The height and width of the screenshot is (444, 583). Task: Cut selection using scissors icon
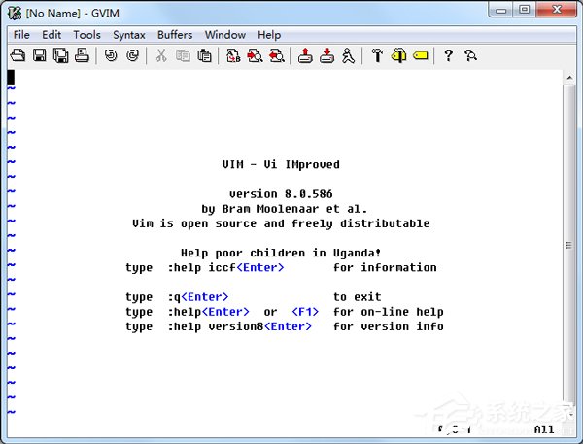(x=161, y=55)
